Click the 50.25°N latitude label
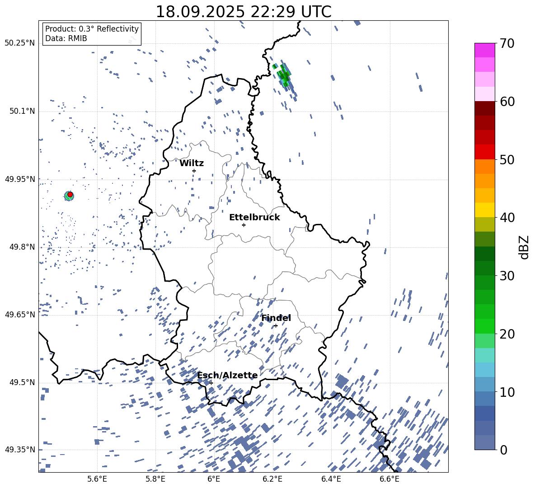Image resolution: width=535 pixels, height=488 pixels. click(20, 43)
